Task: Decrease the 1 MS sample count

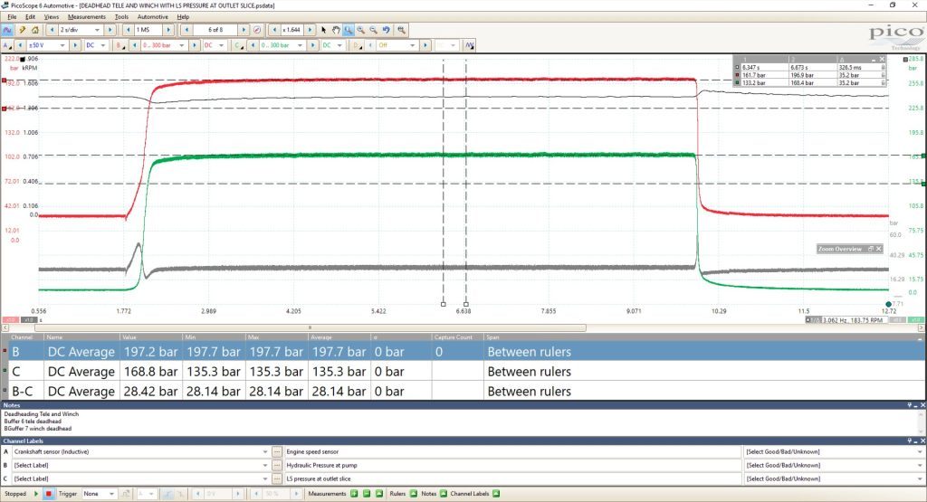Action: (129, 30)
